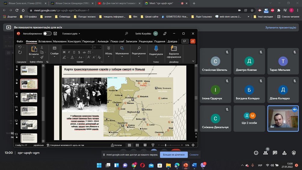Toggle the Автозбереження autosave switch
This screenshot has height=170, width=302.
(47, 33)
